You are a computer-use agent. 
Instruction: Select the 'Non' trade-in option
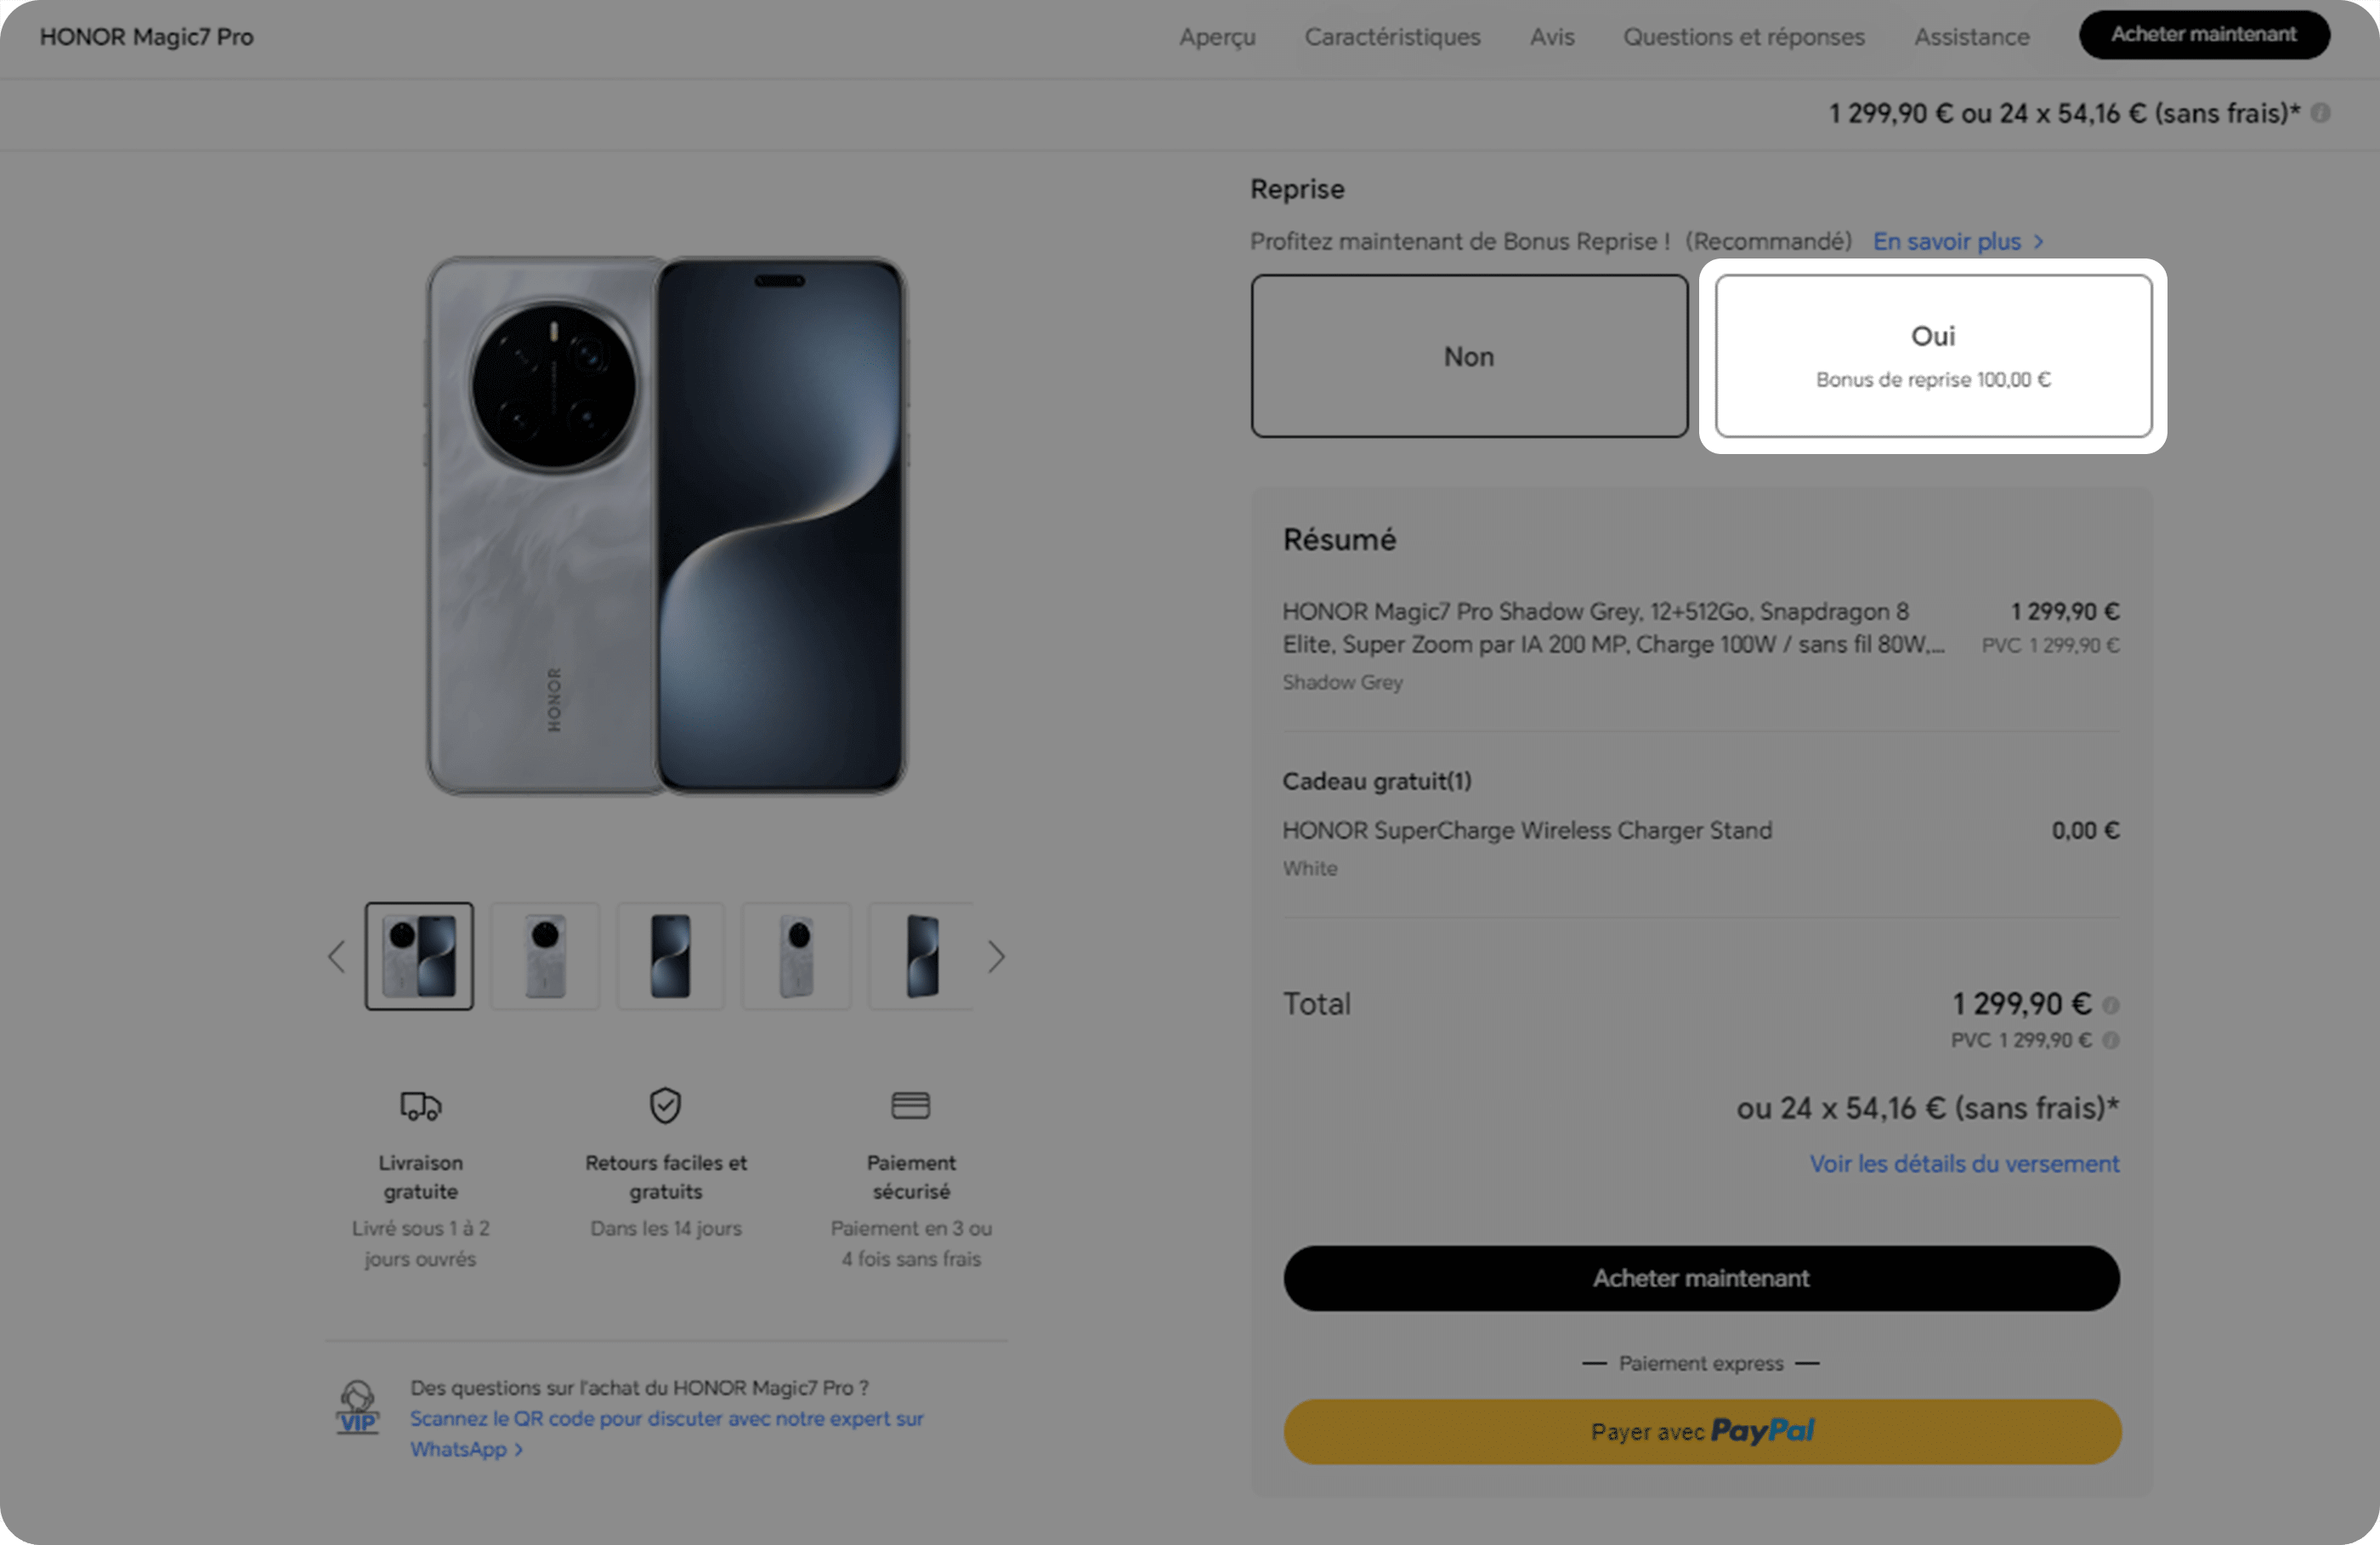(1468, 356)
